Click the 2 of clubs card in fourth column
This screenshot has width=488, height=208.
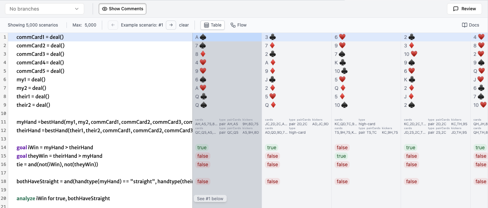[x=409, y=37]
